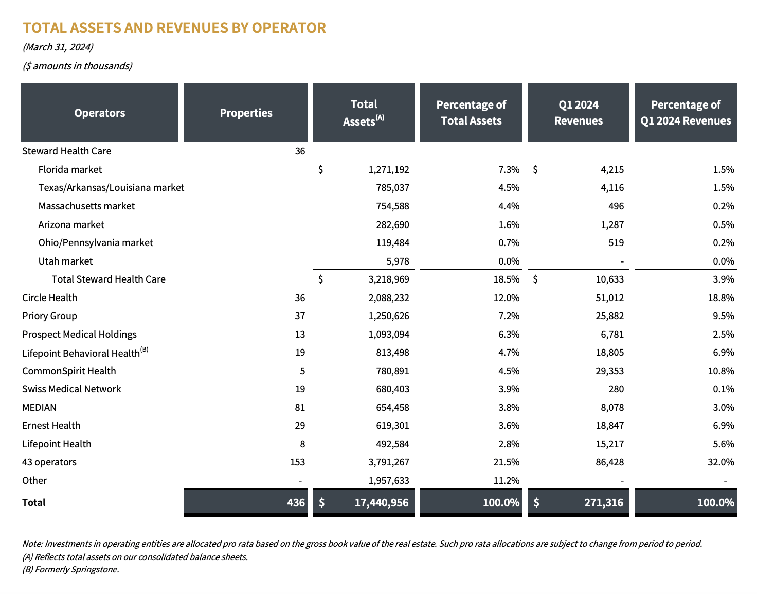Click the Florida market row label
The width and height of the screenshot is (757, 594).
coord(70,170)
